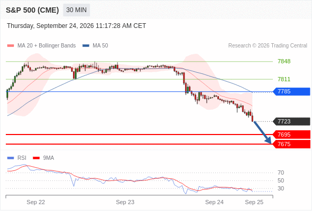Click the 7811 green resistance label
312x211 pixels.
(284, 79)
